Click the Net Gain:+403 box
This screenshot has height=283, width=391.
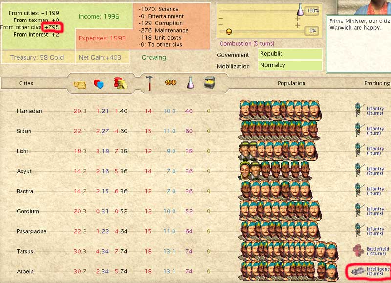(102, 57)
